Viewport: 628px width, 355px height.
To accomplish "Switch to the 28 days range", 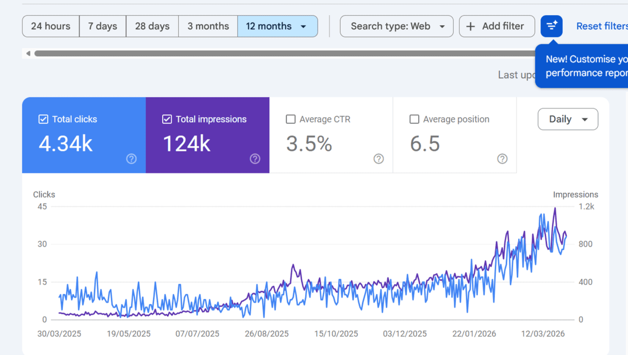I will (152, 26).
